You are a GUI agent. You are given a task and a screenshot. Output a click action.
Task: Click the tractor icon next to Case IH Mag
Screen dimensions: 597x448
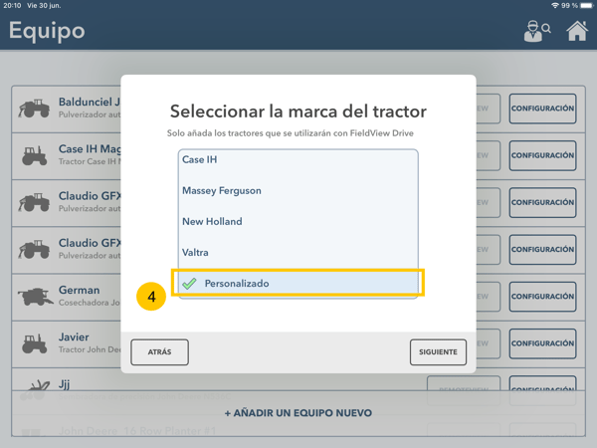coord(34,155)
